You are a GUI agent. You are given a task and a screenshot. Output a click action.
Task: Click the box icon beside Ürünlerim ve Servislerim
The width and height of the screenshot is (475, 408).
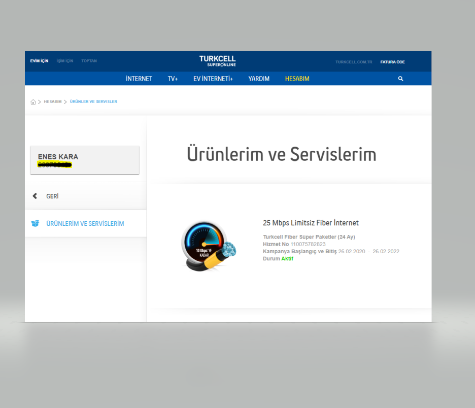35,223
